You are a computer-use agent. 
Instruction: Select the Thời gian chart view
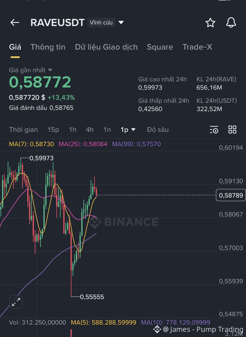[x=23, y=130]
